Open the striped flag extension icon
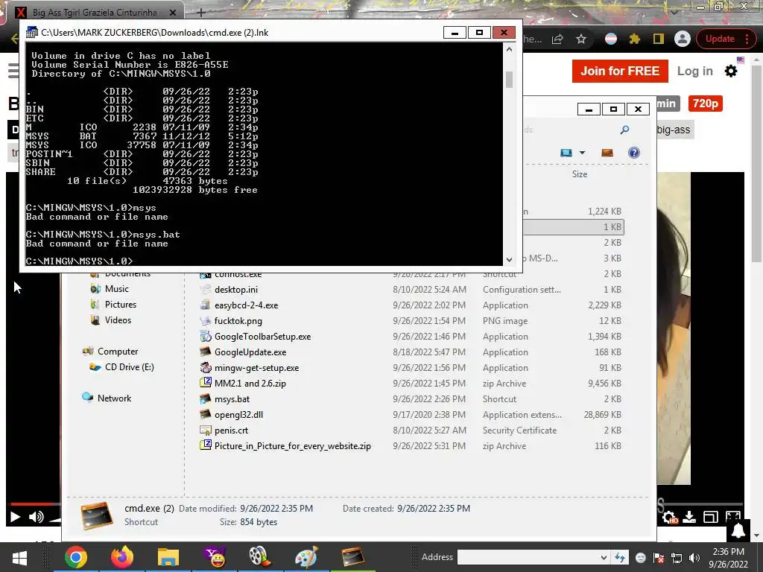Viewport: 763px width, 572px height. pos(611,39)
